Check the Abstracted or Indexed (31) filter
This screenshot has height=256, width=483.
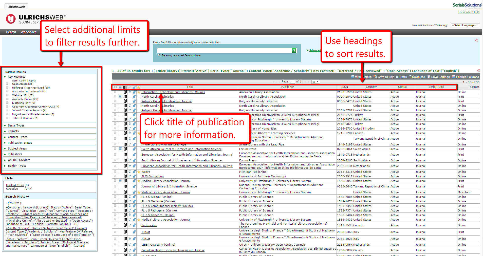7,91
